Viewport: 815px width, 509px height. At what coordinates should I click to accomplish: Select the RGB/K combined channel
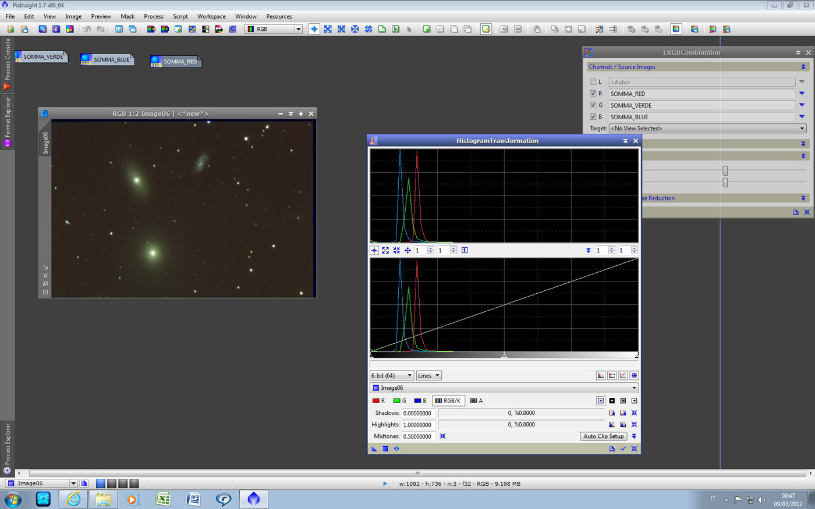tap(448, 401)
